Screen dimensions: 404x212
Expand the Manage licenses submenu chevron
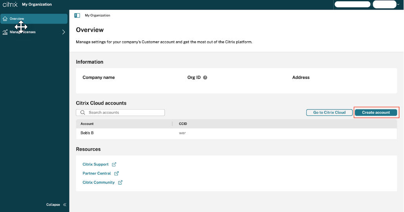(x=64, y=32)
